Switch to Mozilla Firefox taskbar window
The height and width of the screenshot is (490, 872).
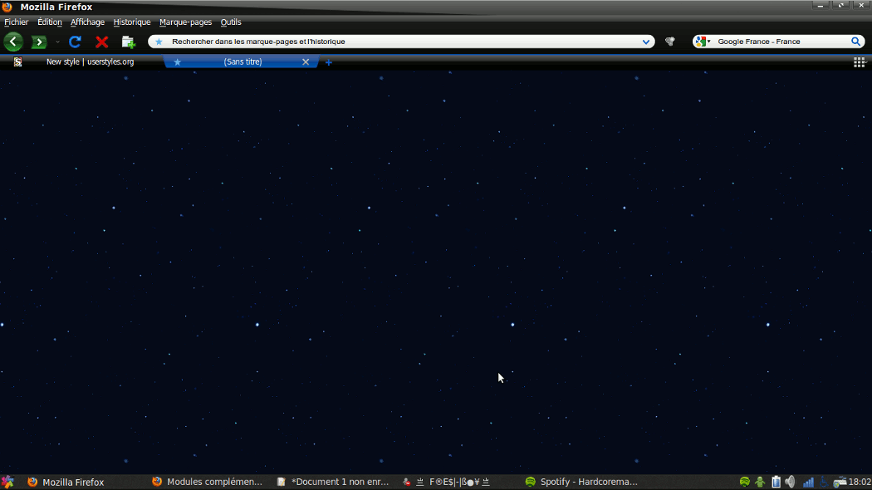pyautogui.click(x=66, y=483)
